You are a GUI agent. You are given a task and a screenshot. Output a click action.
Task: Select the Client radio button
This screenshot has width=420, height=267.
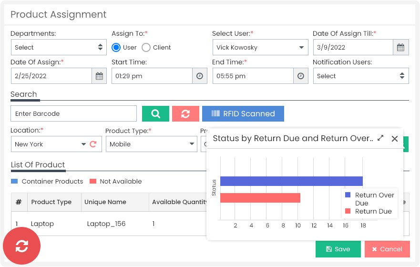point(146,47)
